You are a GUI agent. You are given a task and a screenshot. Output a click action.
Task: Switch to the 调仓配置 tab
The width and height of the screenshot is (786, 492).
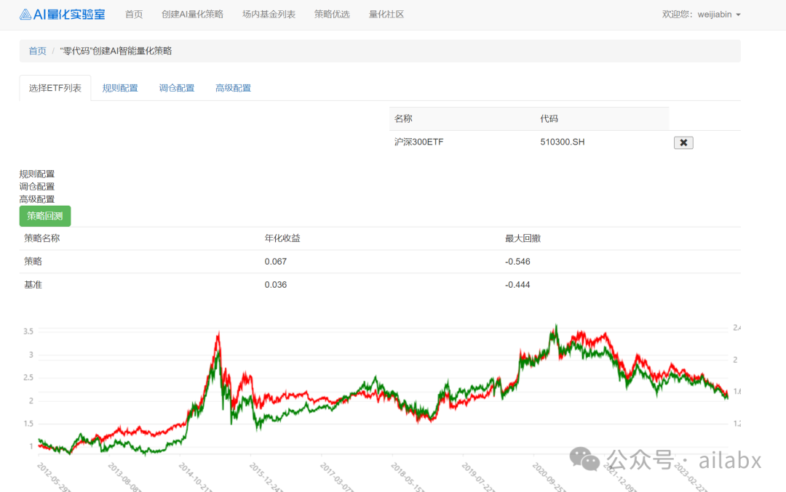point(176,87)
